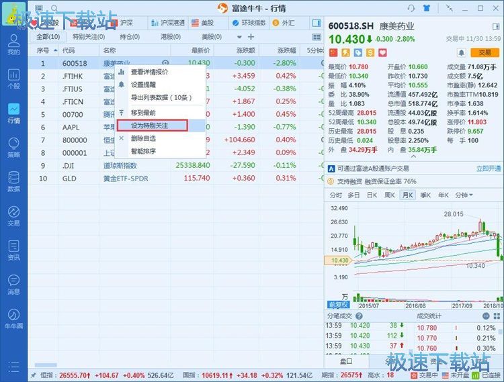Viewport: 504px width, 382px height.
Task: Switch chart to 周K view
Action: [390, 195]
